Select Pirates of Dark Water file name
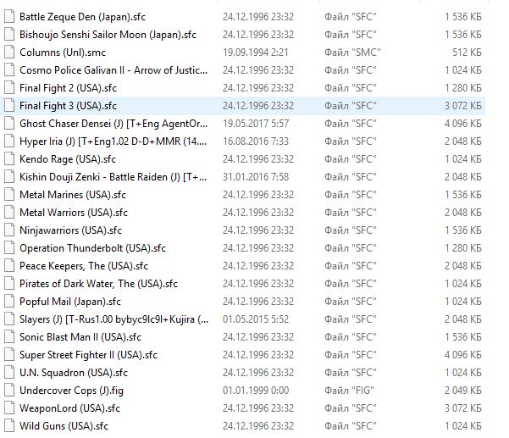 coord(99,284)
